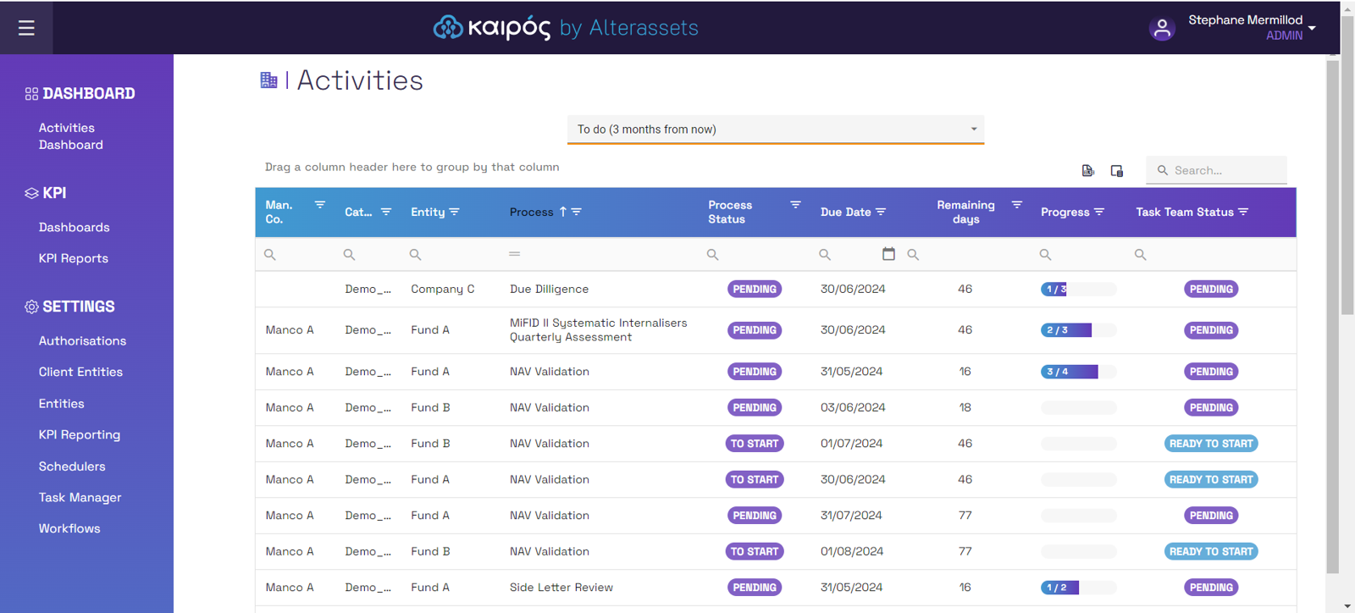This screenshot has width=1355, height=613.
Task: Expand the Stephane Mermillod account dropdown
Action: click(x=1312, y=28)
